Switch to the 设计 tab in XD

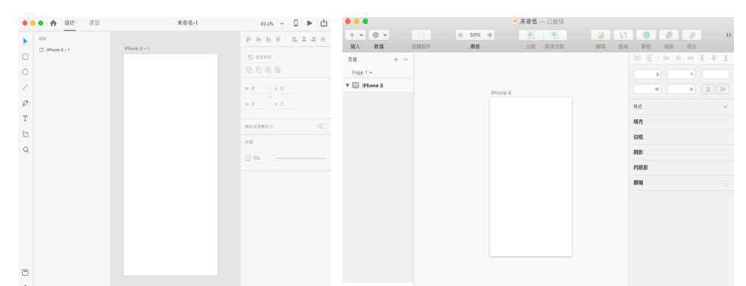(x=70, y=23)
